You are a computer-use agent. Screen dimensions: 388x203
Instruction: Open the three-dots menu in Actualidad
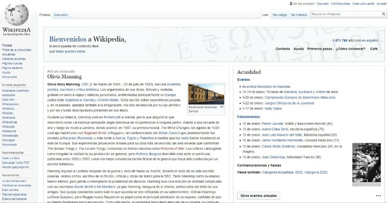click(378, 196)
